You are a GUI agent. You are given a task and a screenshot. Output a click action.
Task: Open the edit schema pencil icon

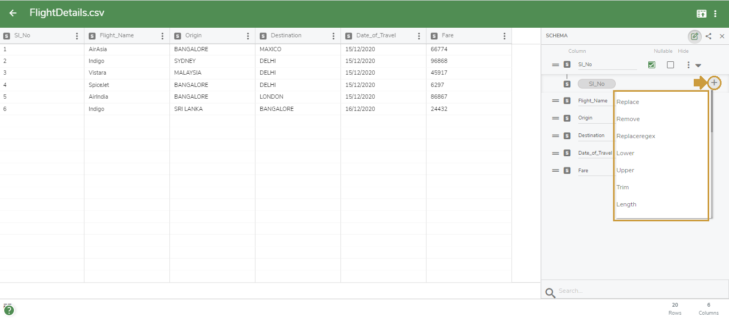point(694,36)
